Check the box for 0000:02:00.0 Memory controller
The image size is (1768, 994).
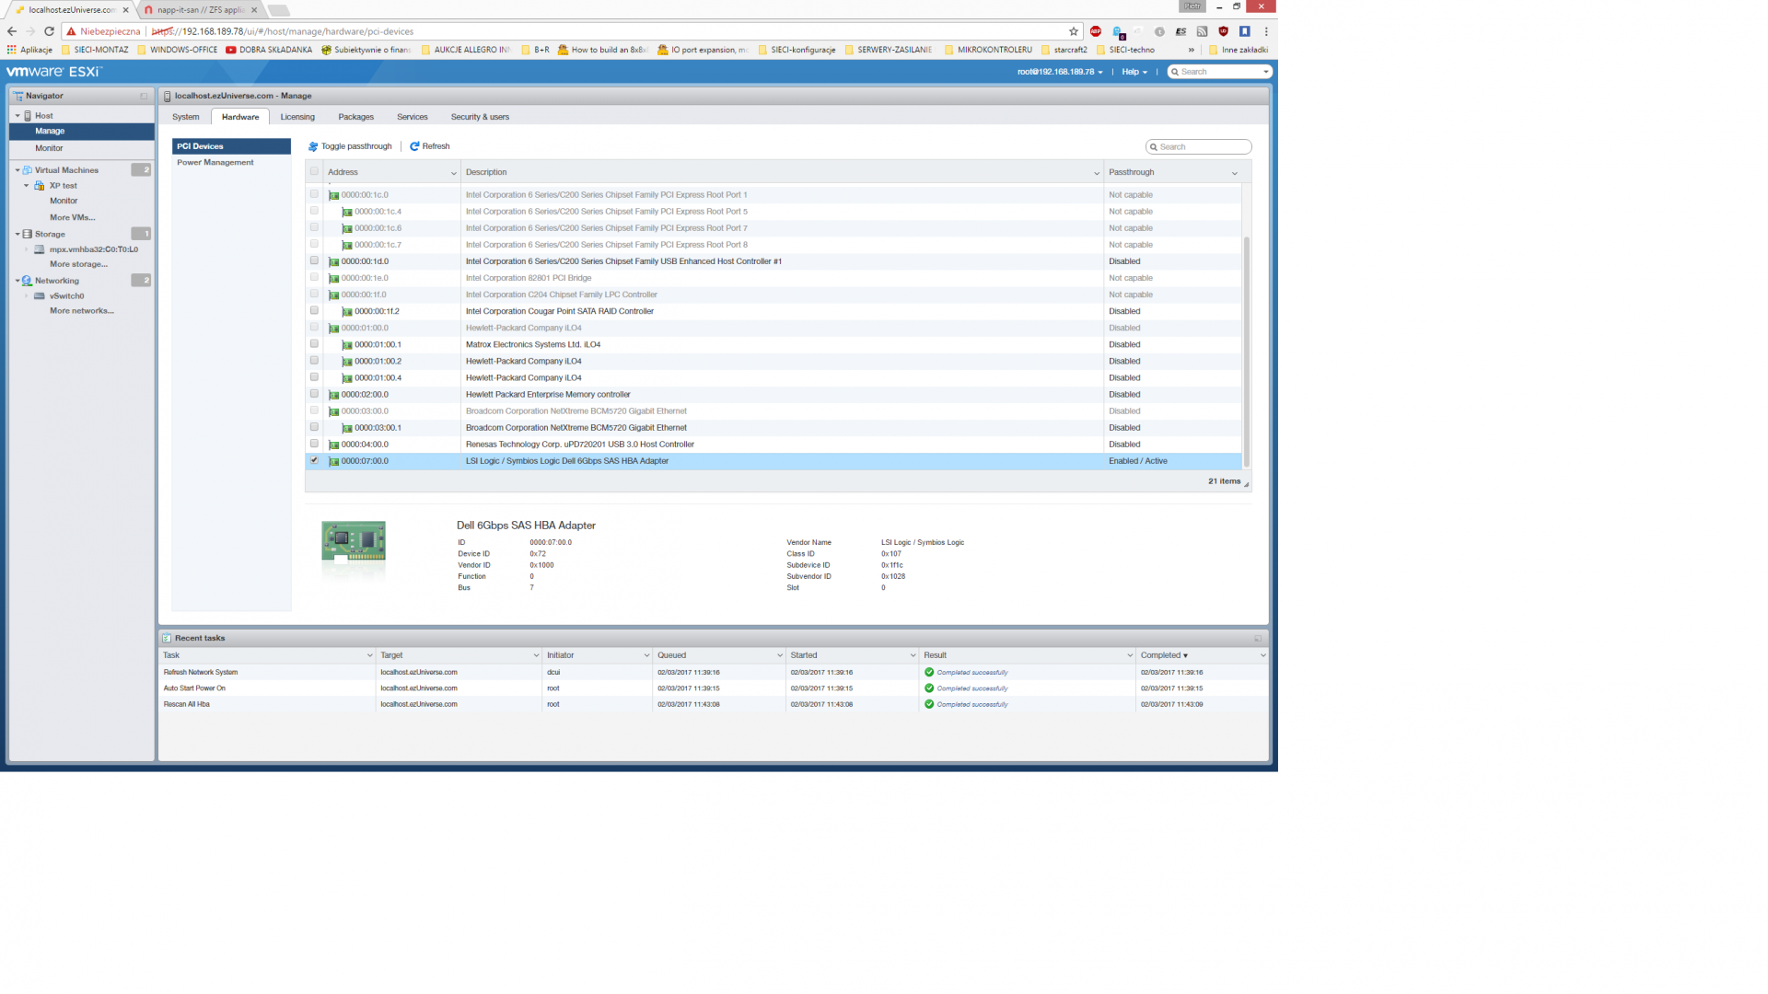click(314, 393)
